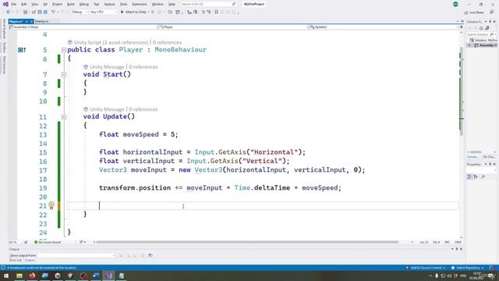Click the File Explorer taskbar icon

click(x=19, y=276)
